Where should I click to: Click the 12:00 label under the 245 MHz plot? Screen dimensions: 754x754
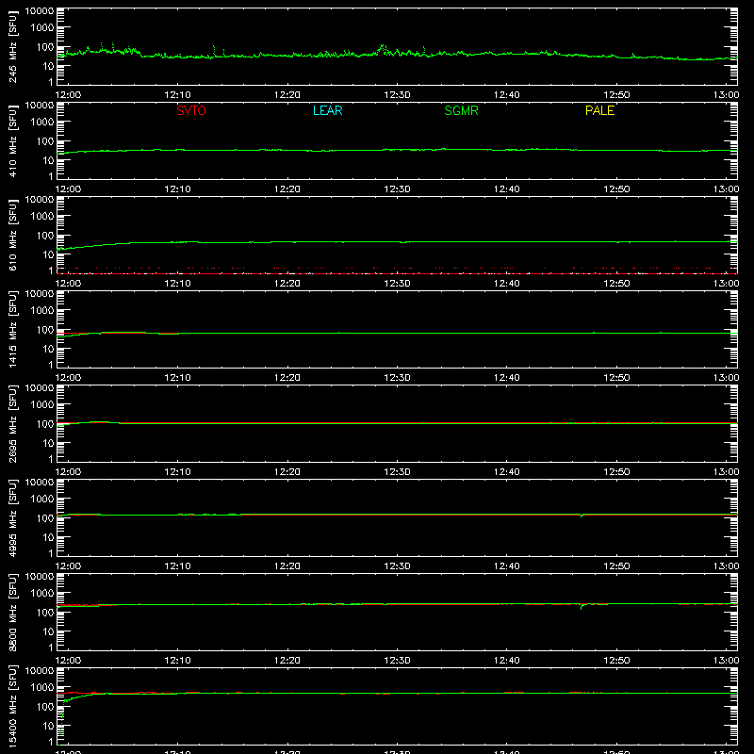(68, 95)
